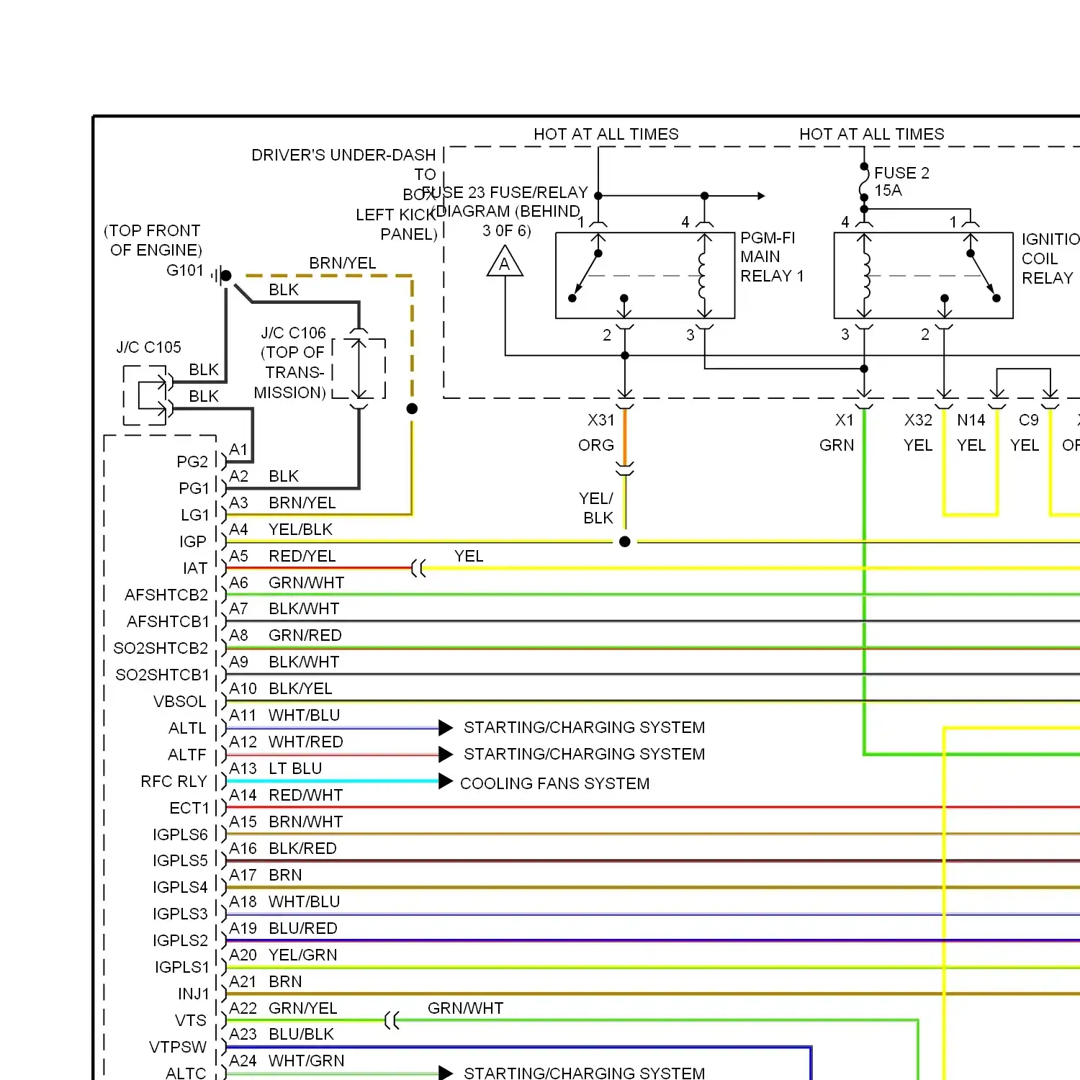The width and height of the screenshot is (1080, 1080).
Task: Click the connector break on GRN/YEL A22 wire
Action: [x=392, y=1020]
